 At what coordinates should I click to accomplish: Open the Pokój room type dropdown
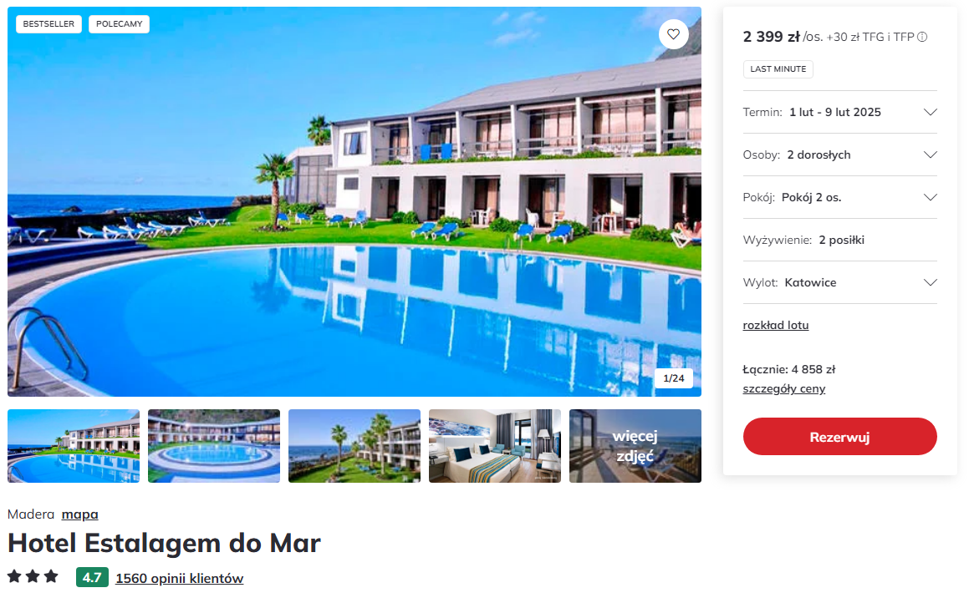[840, 197]
